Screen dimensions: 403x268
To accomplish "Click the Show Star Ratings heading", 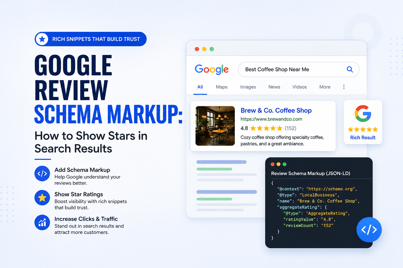I will [79, 194].
